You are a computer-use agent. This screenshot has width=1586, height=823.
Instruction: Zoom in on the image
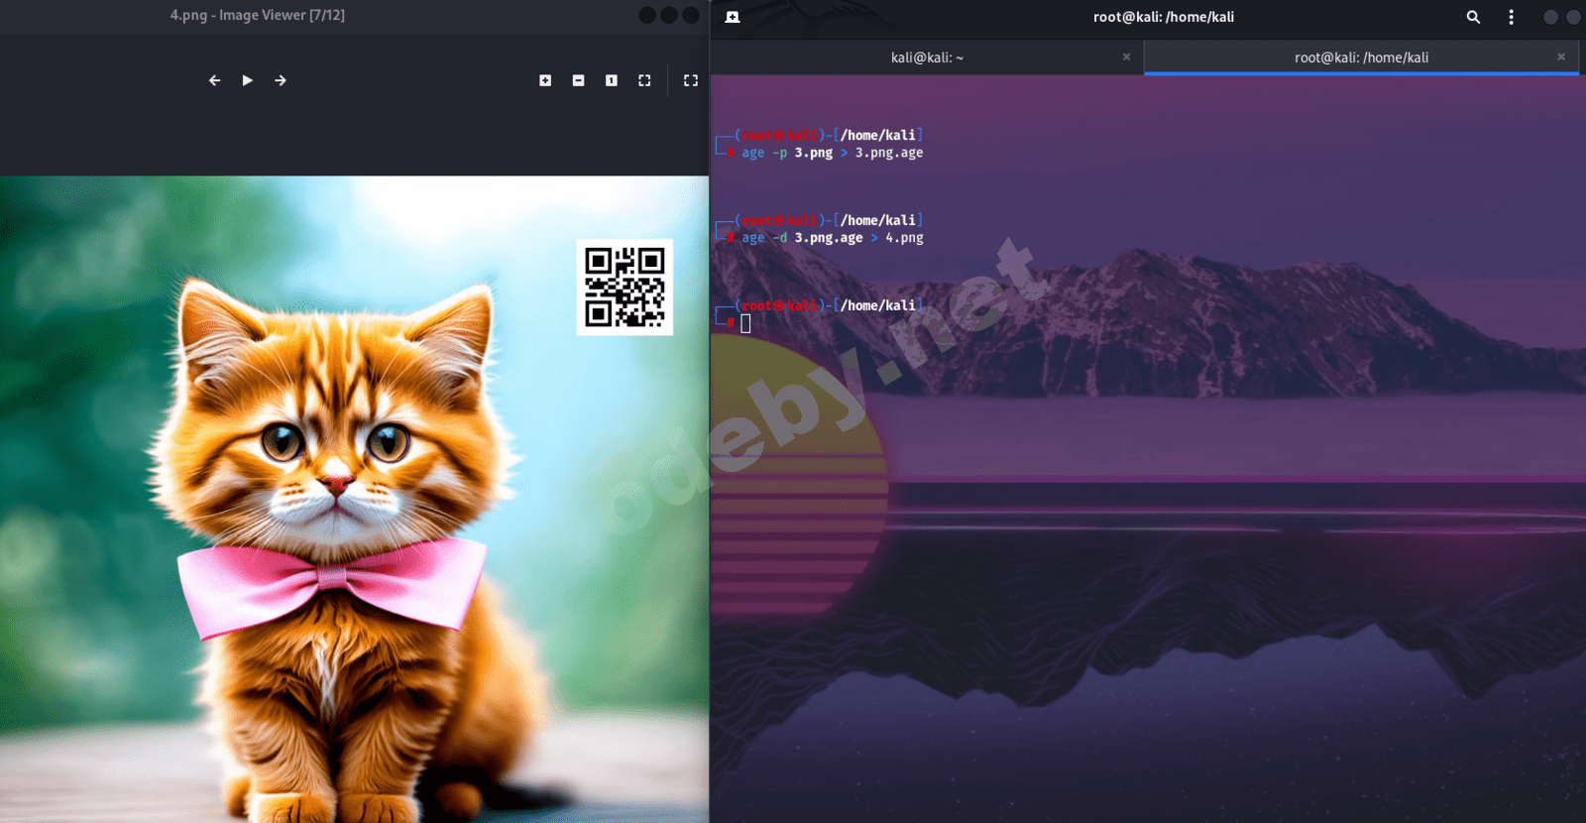point(545,80)
